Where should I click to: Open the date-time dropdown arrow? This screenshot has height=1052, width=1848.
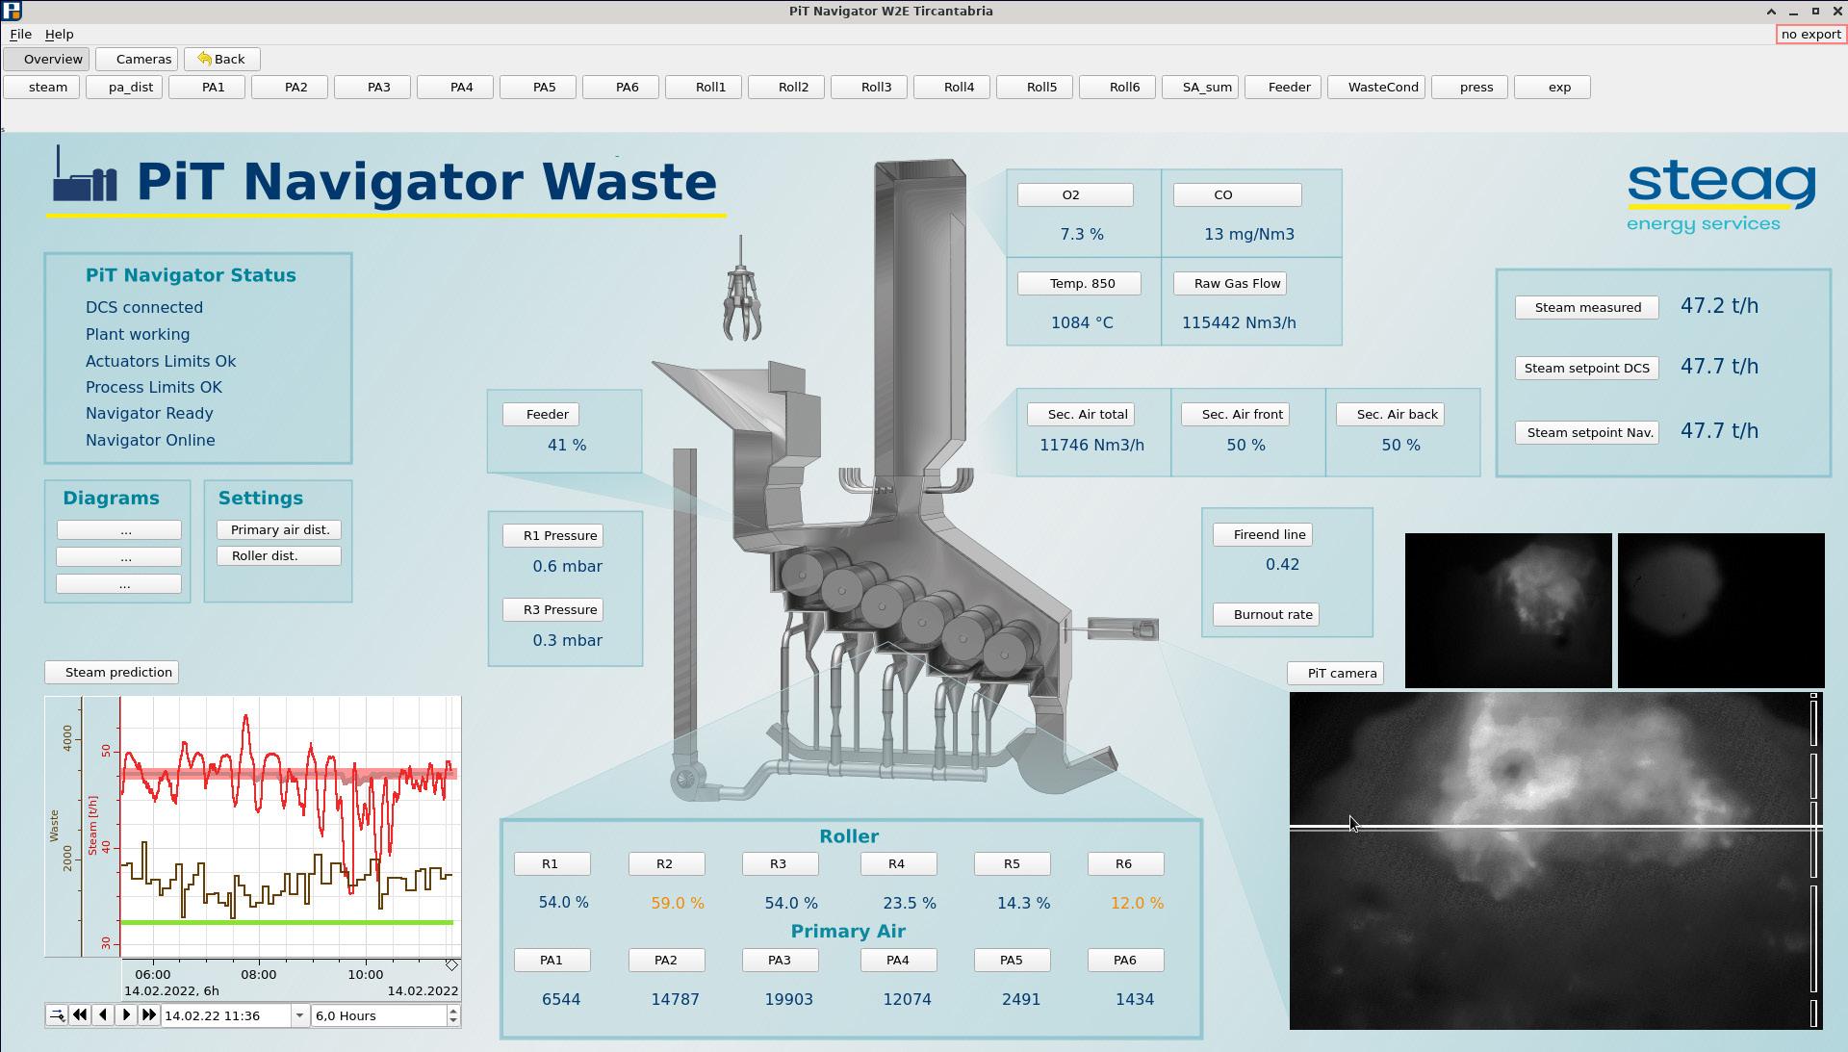point(299,1015)
